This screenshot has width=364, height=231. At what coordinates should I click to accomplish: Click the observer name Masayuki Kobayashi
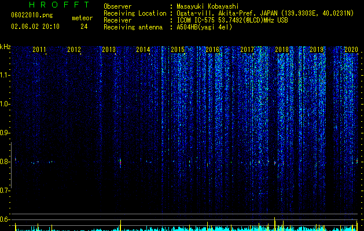pos(208,6)
